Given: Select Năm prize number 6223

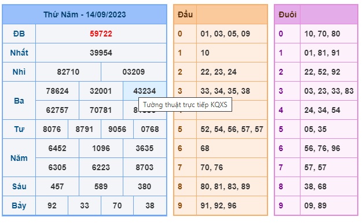Looking at the screenshot, I should click(x=101, y=167).
